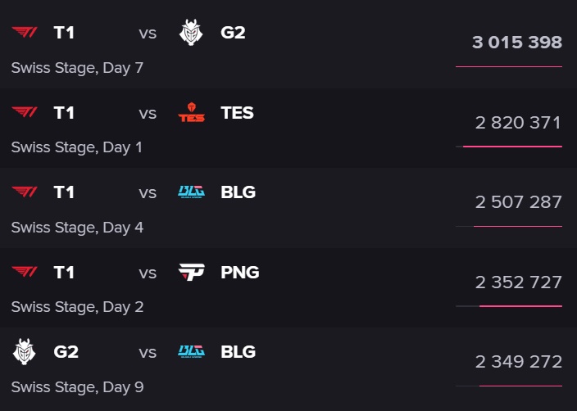Click the BLG logo in the Day 9 match
The width and height of the screenshot is (577, 411).
(x=192, y=352)
